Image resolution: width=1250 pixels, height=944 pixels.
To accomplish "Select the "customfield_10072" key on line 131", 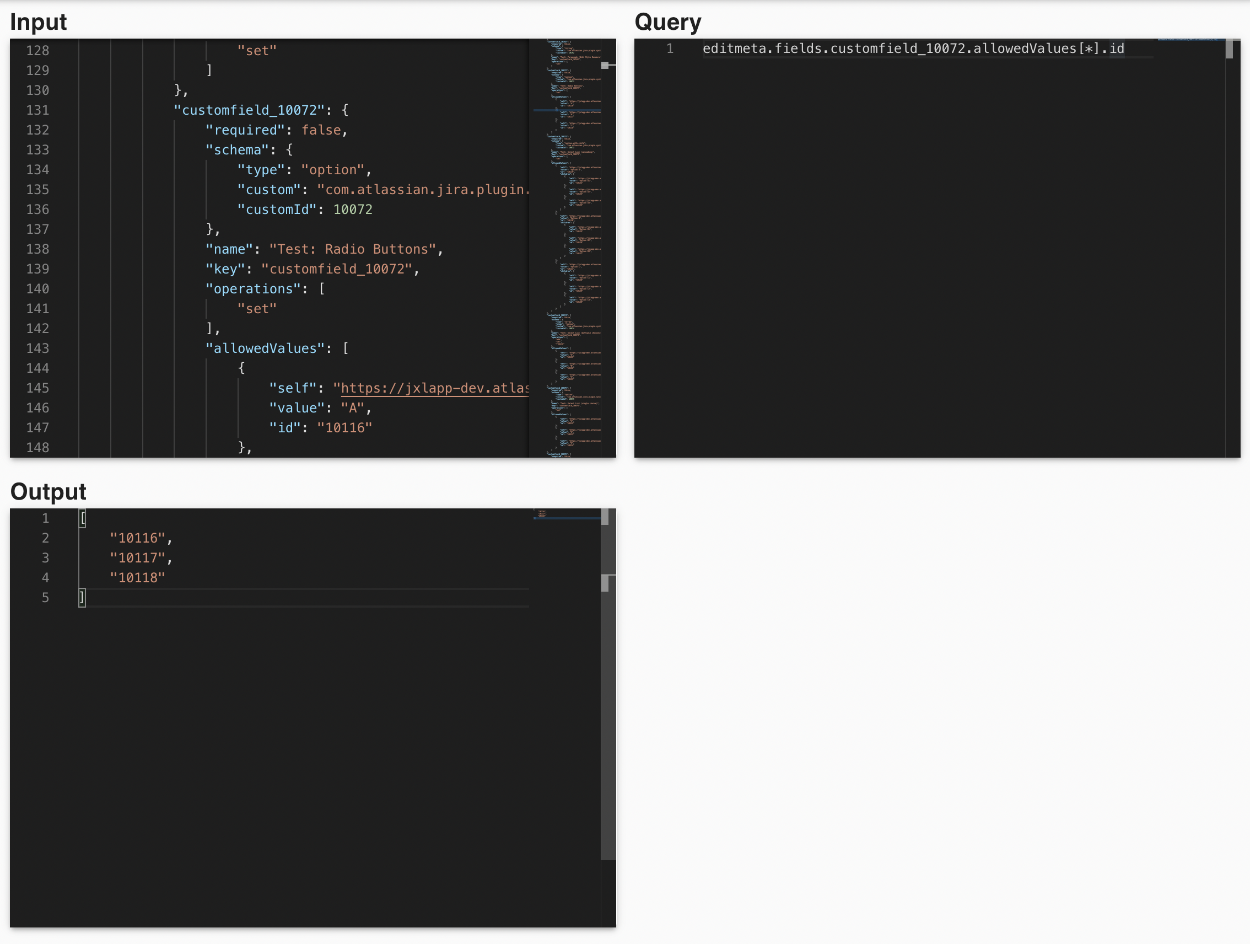I will point(249,110).
